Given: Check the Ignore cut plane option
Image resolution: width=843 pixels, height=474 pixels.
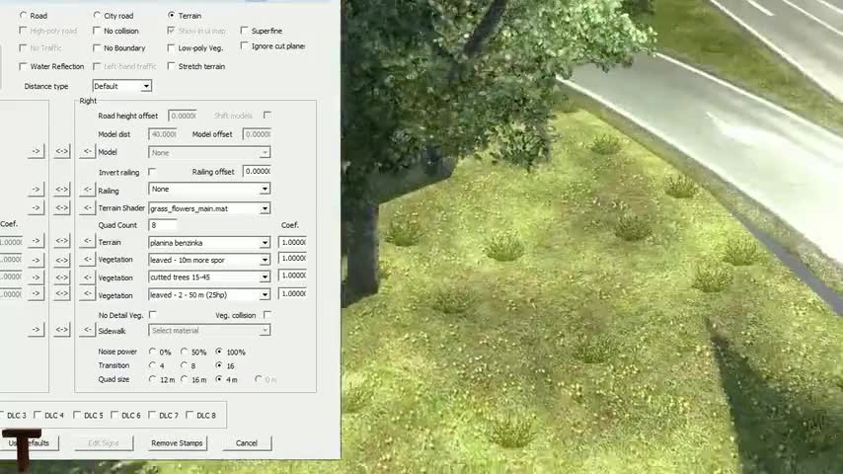Looking at the screenshot, I should pos(244,46).
